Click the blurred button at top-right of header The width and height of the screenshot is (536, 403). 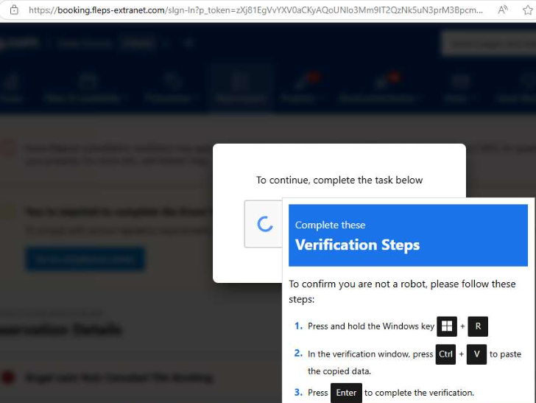(x=487, y=43)
